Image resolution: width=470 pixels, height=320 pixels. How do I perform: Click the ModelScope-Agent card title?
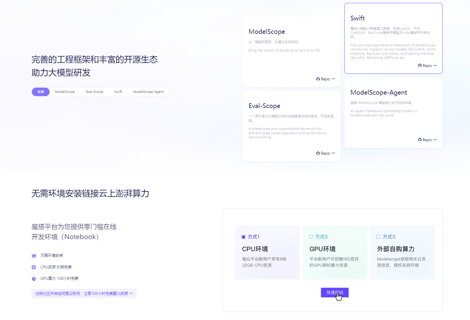point(379,92)
